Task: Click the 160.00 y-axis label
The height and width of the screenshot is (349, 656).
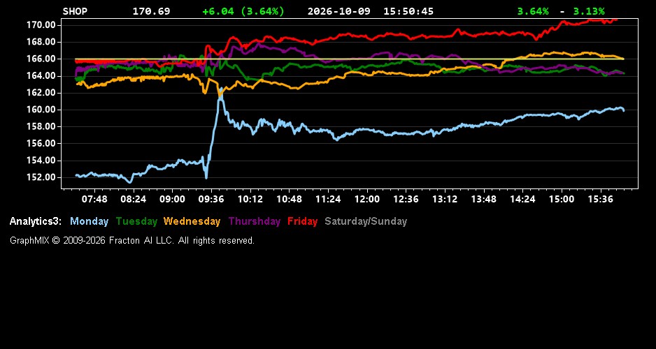Action: point(40,110)
